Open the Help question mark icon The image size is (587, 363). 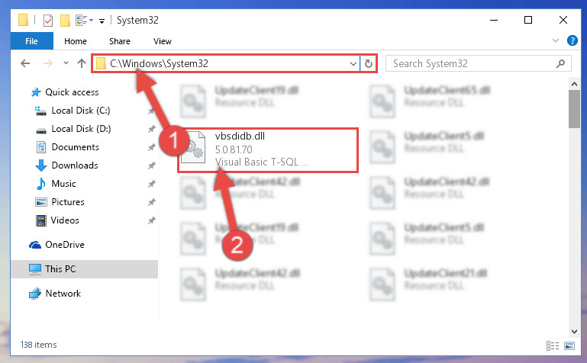[572, 40]
